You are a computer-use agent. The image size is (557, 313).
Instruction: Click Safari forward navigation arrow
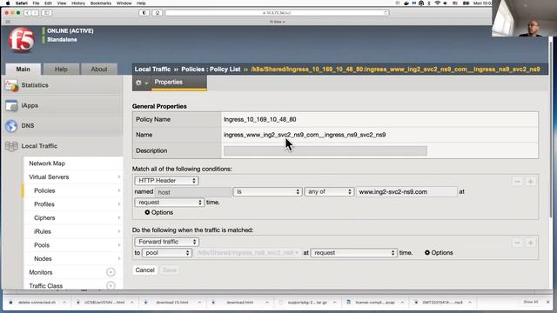(x=35, y=13)
